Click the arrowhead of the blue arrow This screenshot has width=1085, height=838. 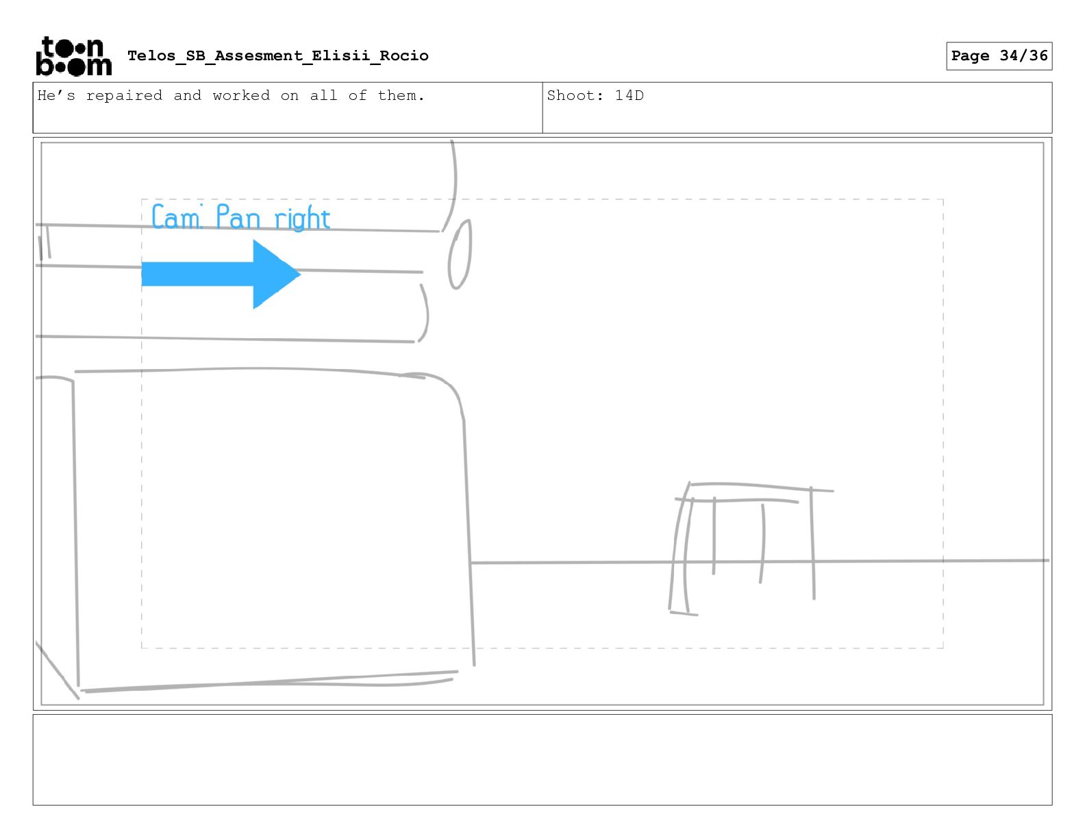click(277, 274)
